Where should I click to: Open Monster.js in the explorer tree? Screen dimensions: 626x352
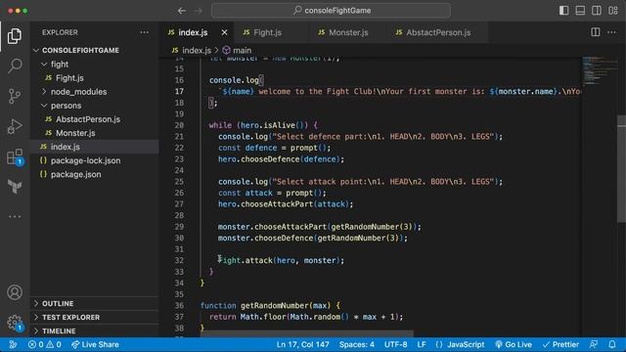click(x=95, y=133)
